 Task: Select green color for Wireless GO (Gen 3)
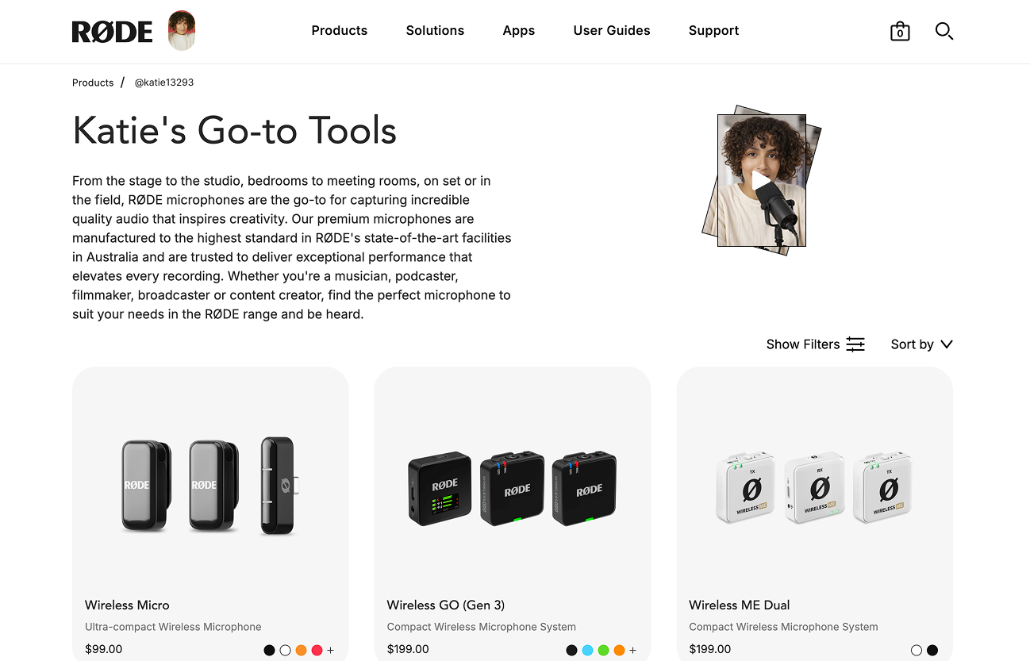pos(603,650)
